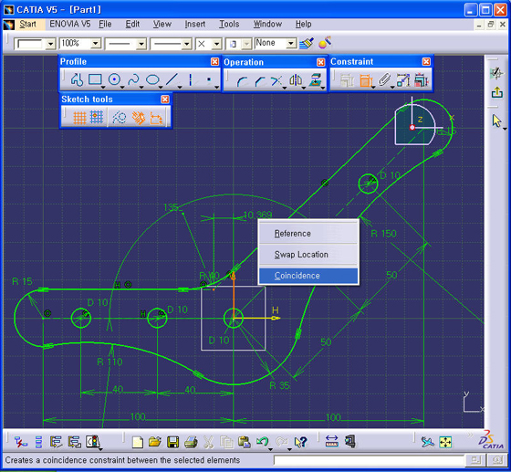The width and height of the screenshot is (511, 472).
Task: Choose Swap Location in the context menu
Action: [x=308, y=255]
